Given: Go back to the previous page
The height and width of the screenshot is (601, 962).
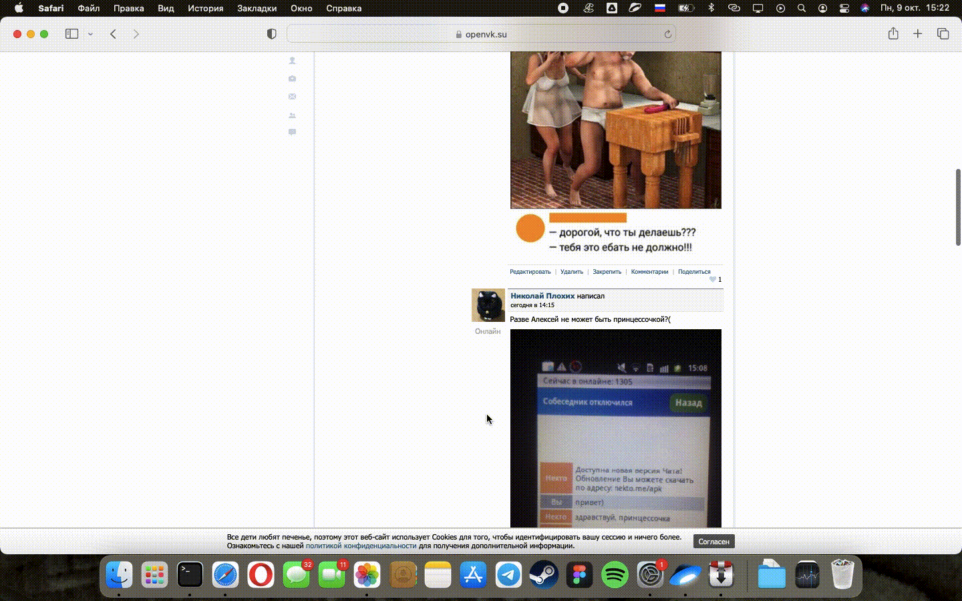Looking at the screenshot, I should (114, 34).
